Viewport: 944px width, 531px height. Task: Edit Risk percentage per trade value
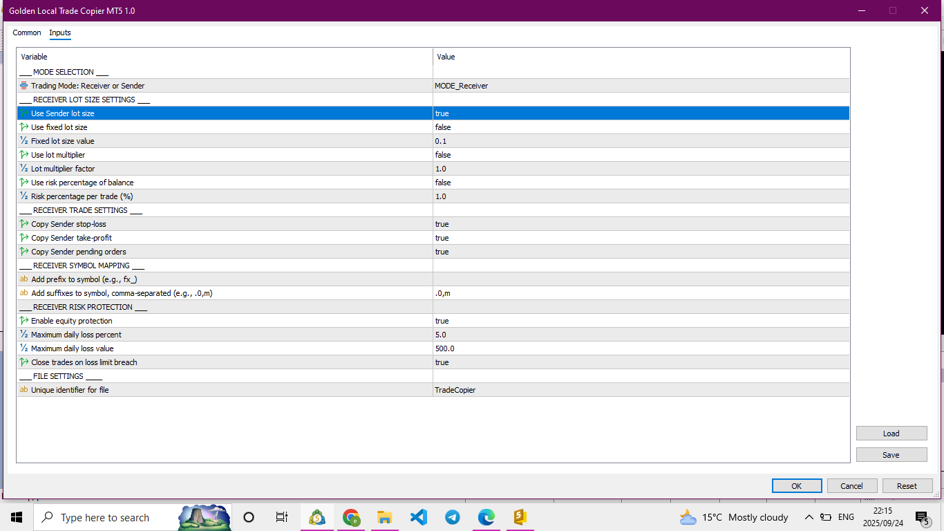pyautogui.click(x=641, y=196)
